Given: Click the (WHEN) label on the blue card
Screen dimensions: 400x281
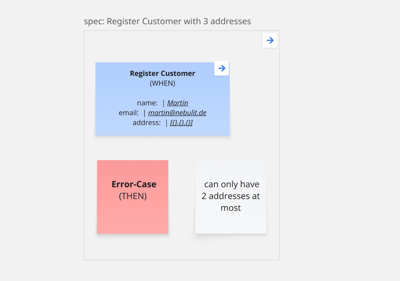Looking at the screenshot, I should (162, 83).
